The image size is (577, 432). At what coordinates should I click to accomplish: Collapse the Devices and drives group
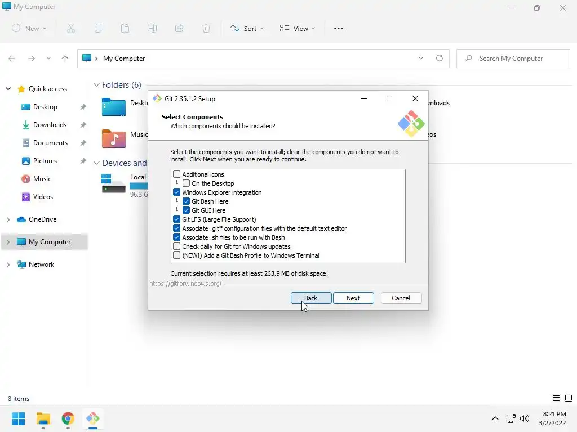96,163
